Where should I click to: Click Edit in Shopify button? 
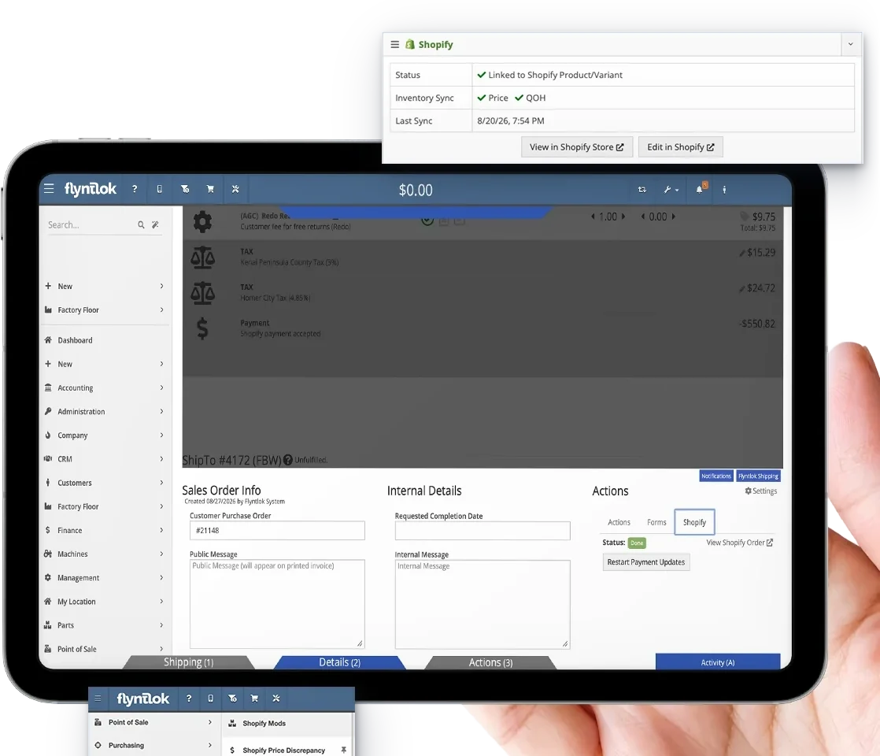(x=680, y=147)
